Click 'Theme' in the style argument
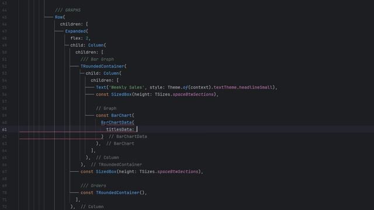This screenshot has height=210, width=374. coord(174,87)
